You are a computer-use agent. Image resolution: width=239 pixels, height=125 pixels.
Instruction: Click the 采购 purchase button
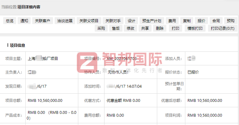(x=101, y=28)
